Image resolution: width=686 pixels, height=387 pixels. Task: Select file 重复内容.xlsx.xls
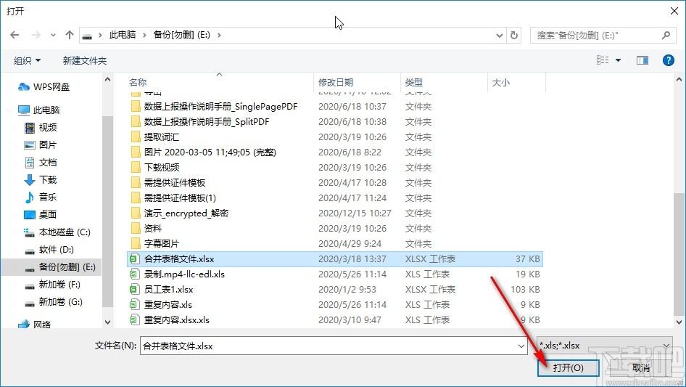[x=177, y=320]
